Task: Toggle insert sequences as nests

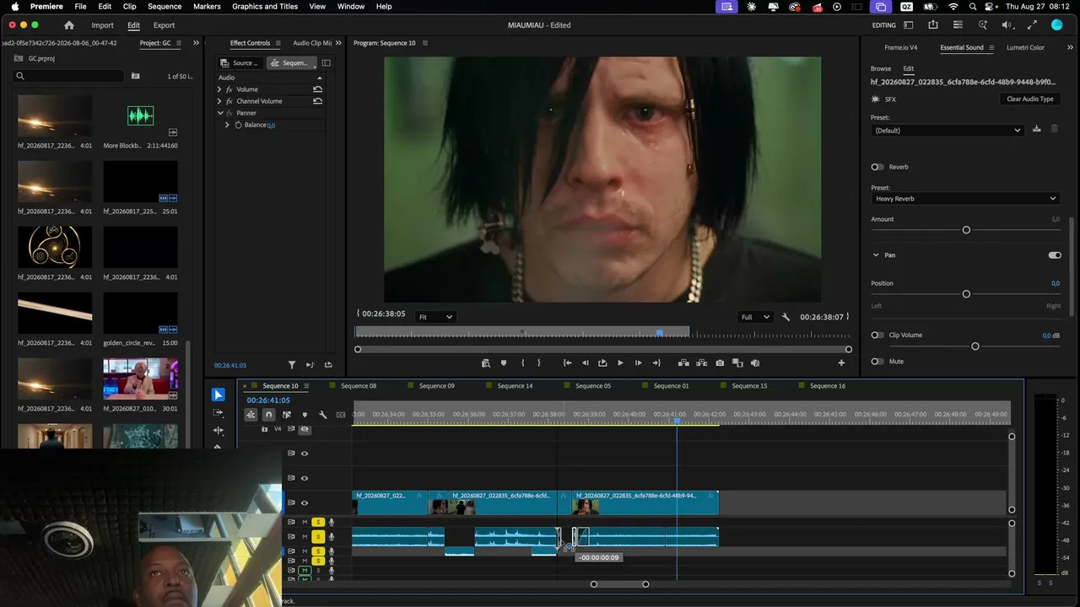Action: point(251,415)
